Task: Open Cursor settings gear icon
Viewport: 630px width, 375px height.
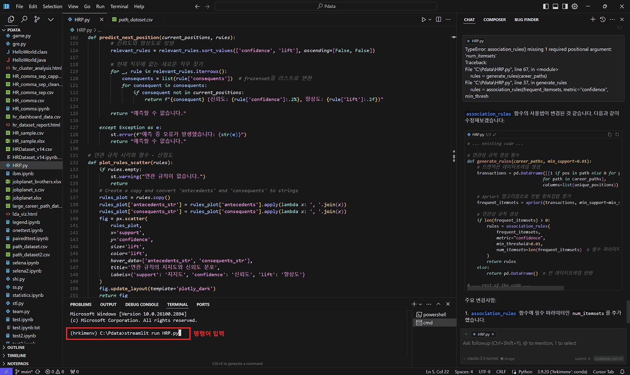Action: (x=575, y=6)
